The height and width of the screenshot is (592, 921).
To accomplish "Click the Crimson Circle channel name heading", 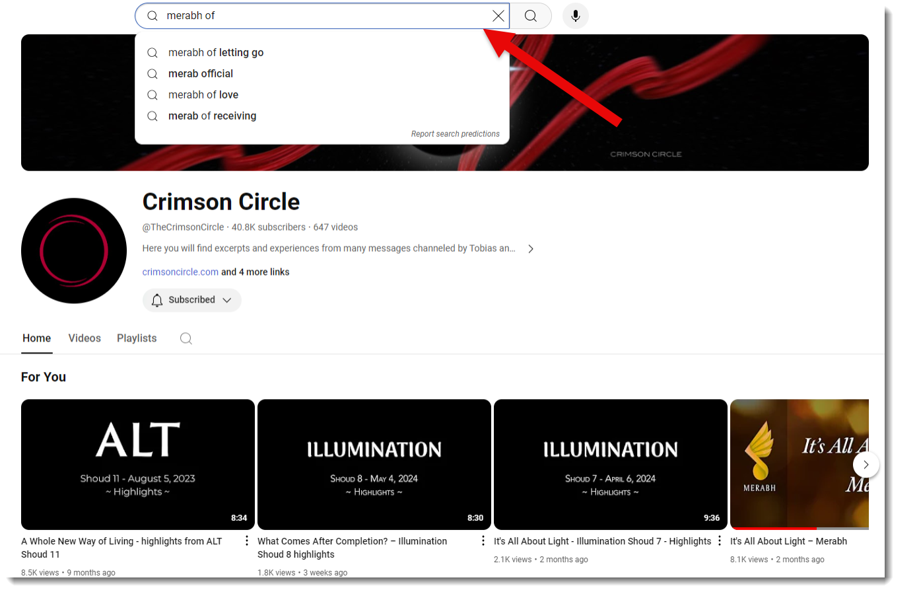I will tap(221, 202).
